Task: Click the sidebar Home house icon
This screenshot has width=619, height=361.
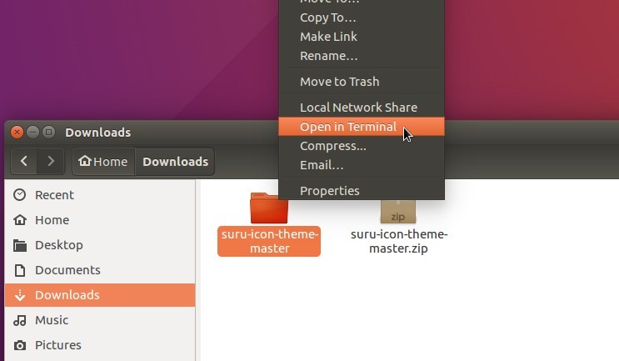Action: (x=20, y=220)
